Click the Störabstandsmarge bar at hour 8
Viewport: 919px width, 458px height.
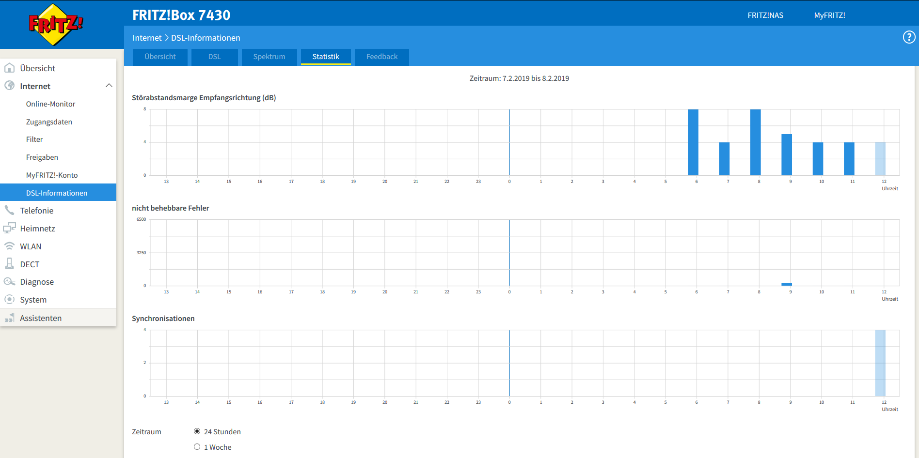pyautogui.click(x=755, y=142)
